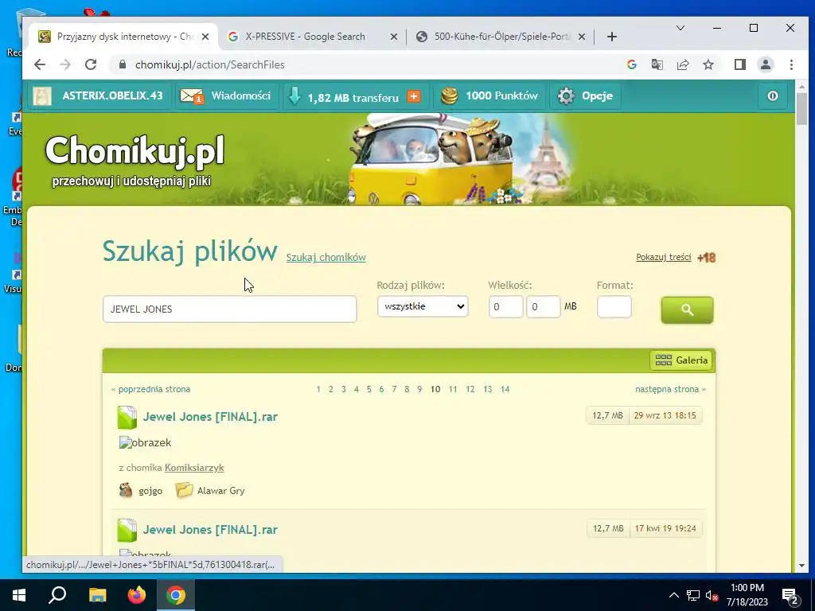Screen dimensions: 815x611
Task: Click the share page icon
Action: point(682,64)
